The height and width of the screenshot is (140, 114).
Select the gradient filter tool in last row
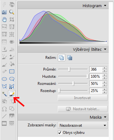(4, 123)
